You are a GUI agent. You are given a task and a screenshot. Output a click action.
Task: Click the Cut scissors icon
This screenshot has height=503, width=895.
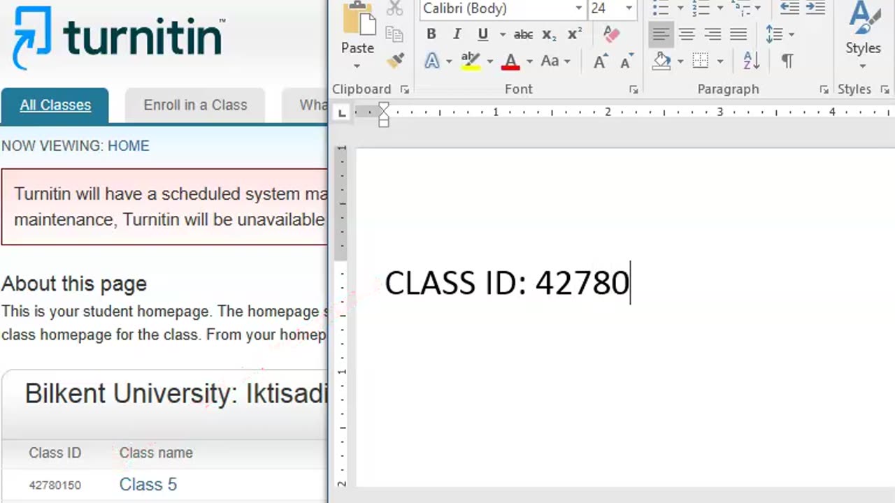[395, 9]
